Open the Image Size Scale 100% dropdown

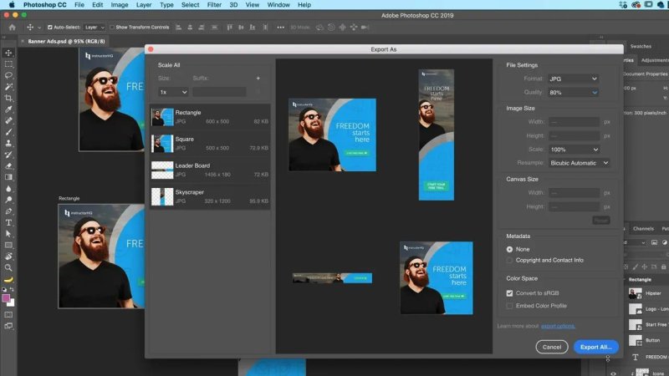pyautogui.click(x=574, y=150)
